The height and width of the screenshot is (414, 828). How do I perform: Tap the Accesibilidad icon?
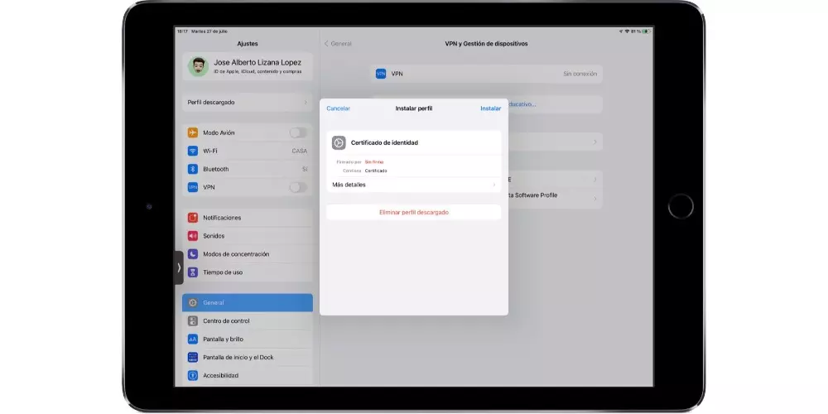[193, 376]
